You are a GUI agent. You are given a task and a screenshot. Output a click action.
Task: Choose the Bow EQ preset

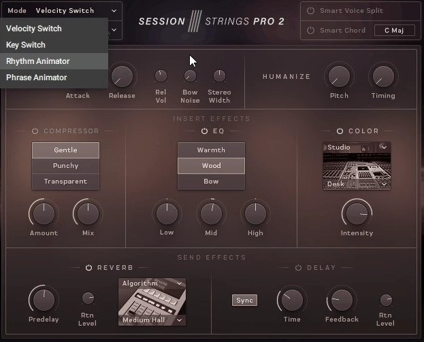(x=211, y=182)
